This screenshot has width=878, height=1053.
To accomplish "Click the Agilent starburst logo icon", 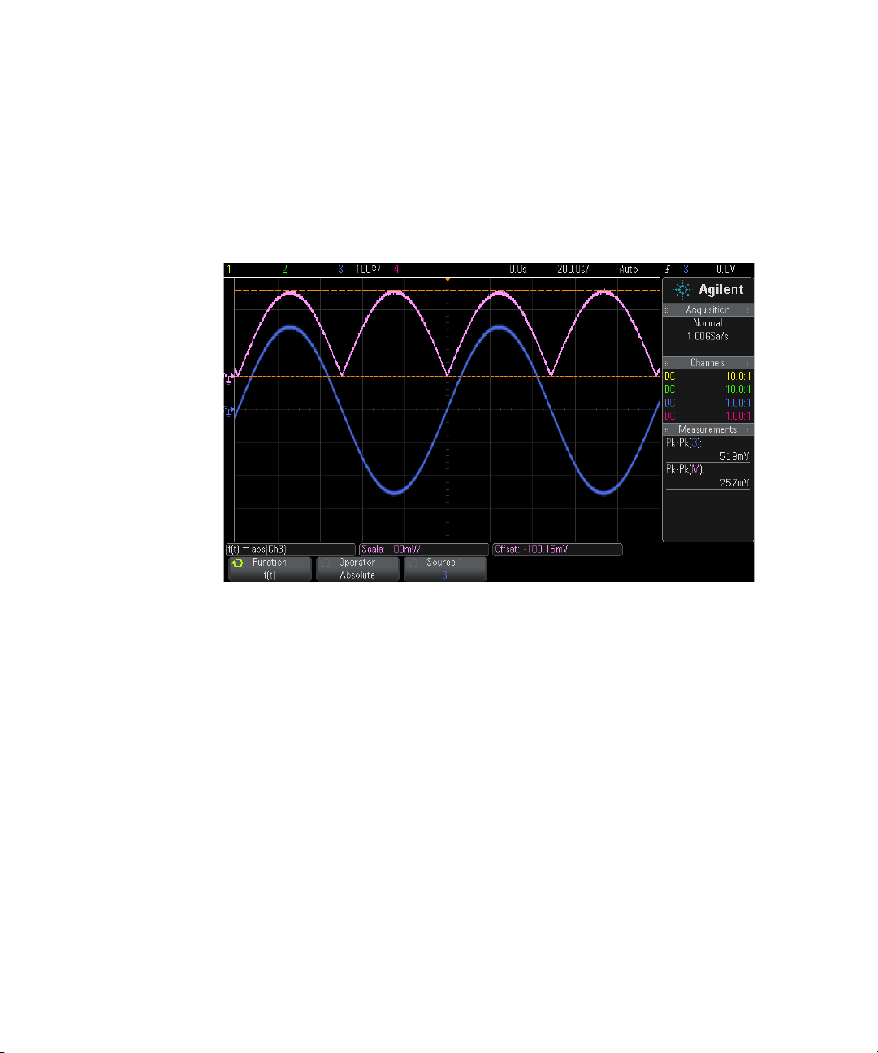I will coord(683,290).
